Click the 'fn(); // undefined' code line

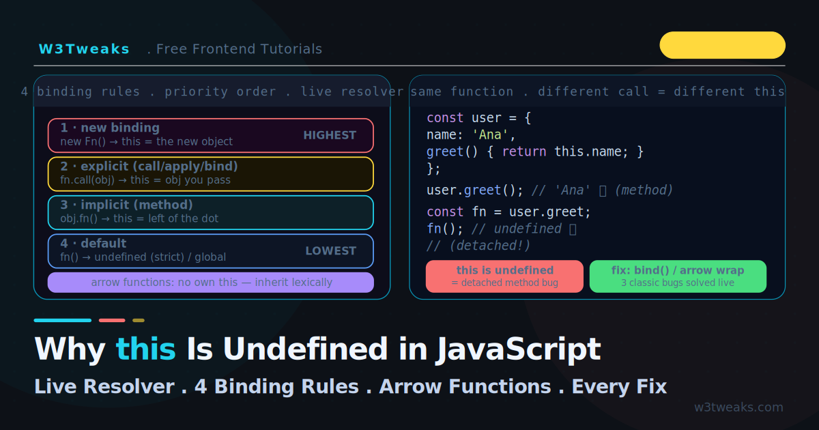502,229
